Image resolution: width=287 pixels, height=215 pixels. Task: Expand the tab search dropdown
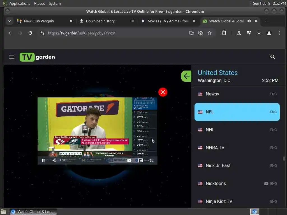coord(10,21)
